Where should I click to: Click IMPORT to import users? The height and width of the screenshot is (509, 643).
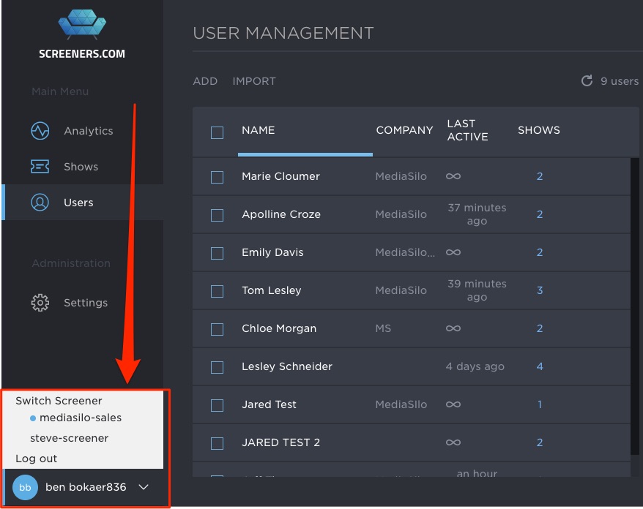tap(253, 81)
